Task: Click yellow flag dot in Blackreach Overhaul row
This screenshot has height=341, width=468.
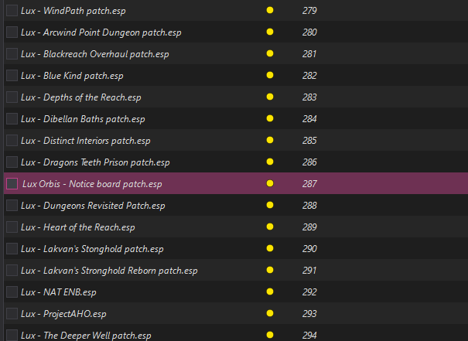Action: click(x=270, y=53)
